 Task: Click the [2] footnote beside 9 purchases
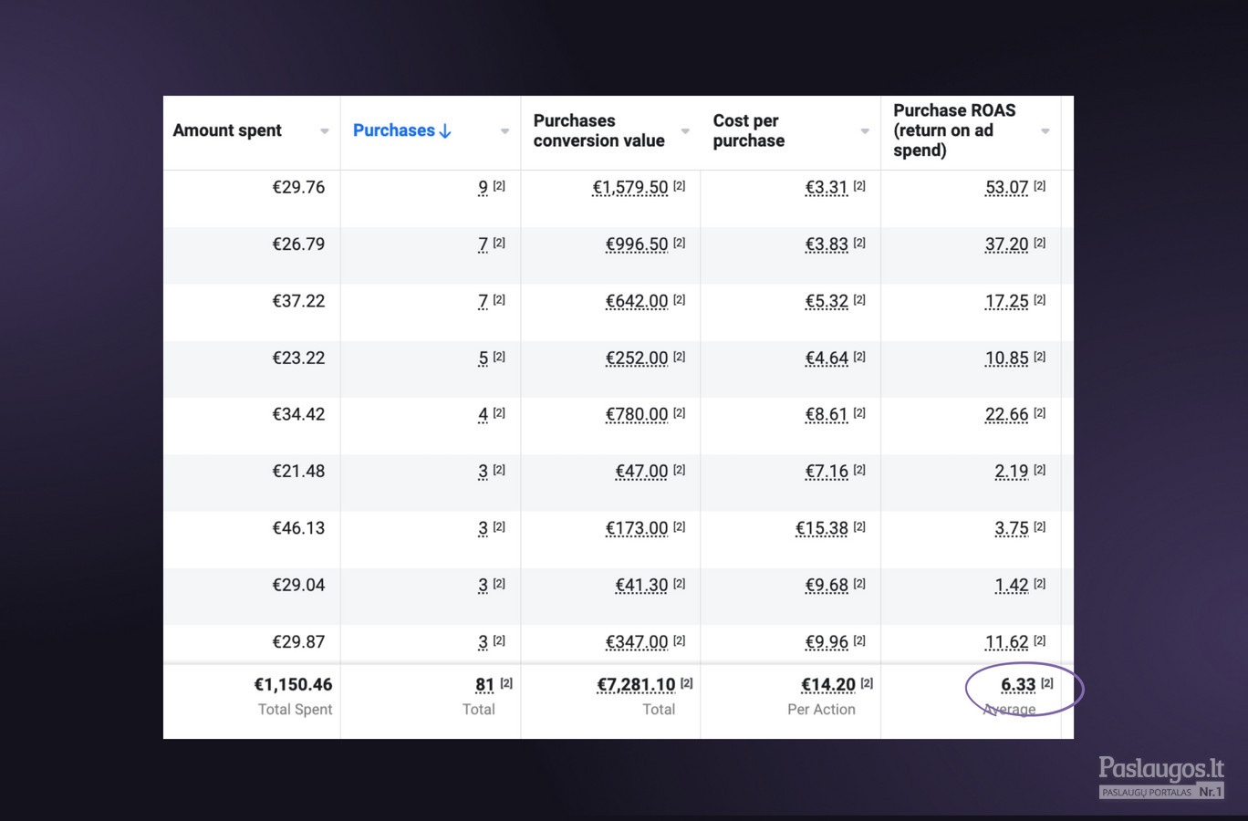[x=499, y=185]
